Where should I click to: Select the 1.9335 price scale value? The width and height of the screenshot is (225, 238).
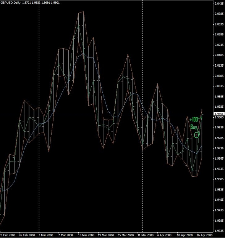pos(219,231)
